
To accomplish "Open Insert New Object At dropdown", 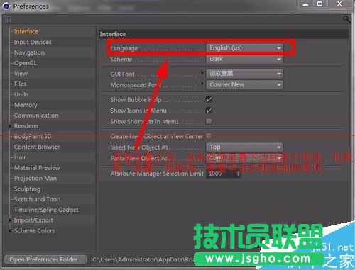I will click(244, 147).
